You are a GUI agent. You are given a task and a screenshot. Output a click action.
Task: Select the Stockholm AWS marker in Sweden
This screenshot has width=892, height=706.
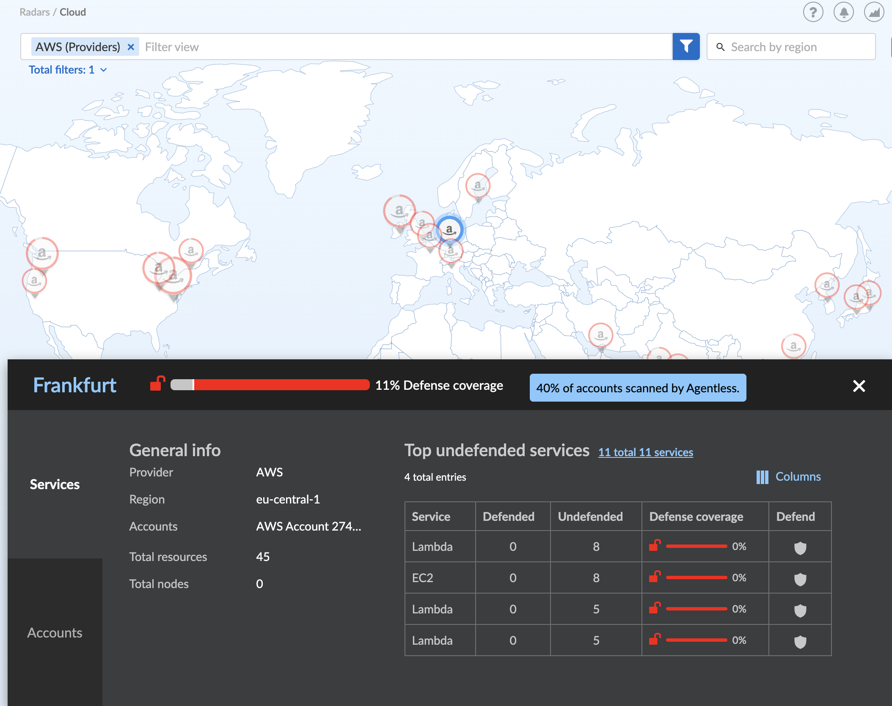478,186
